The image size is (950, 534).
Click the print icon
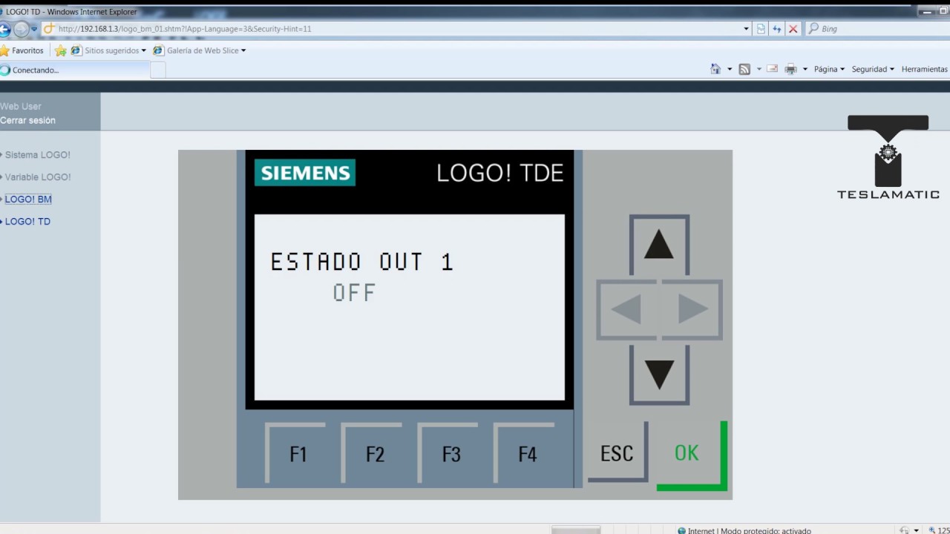(x=790, y=69)
